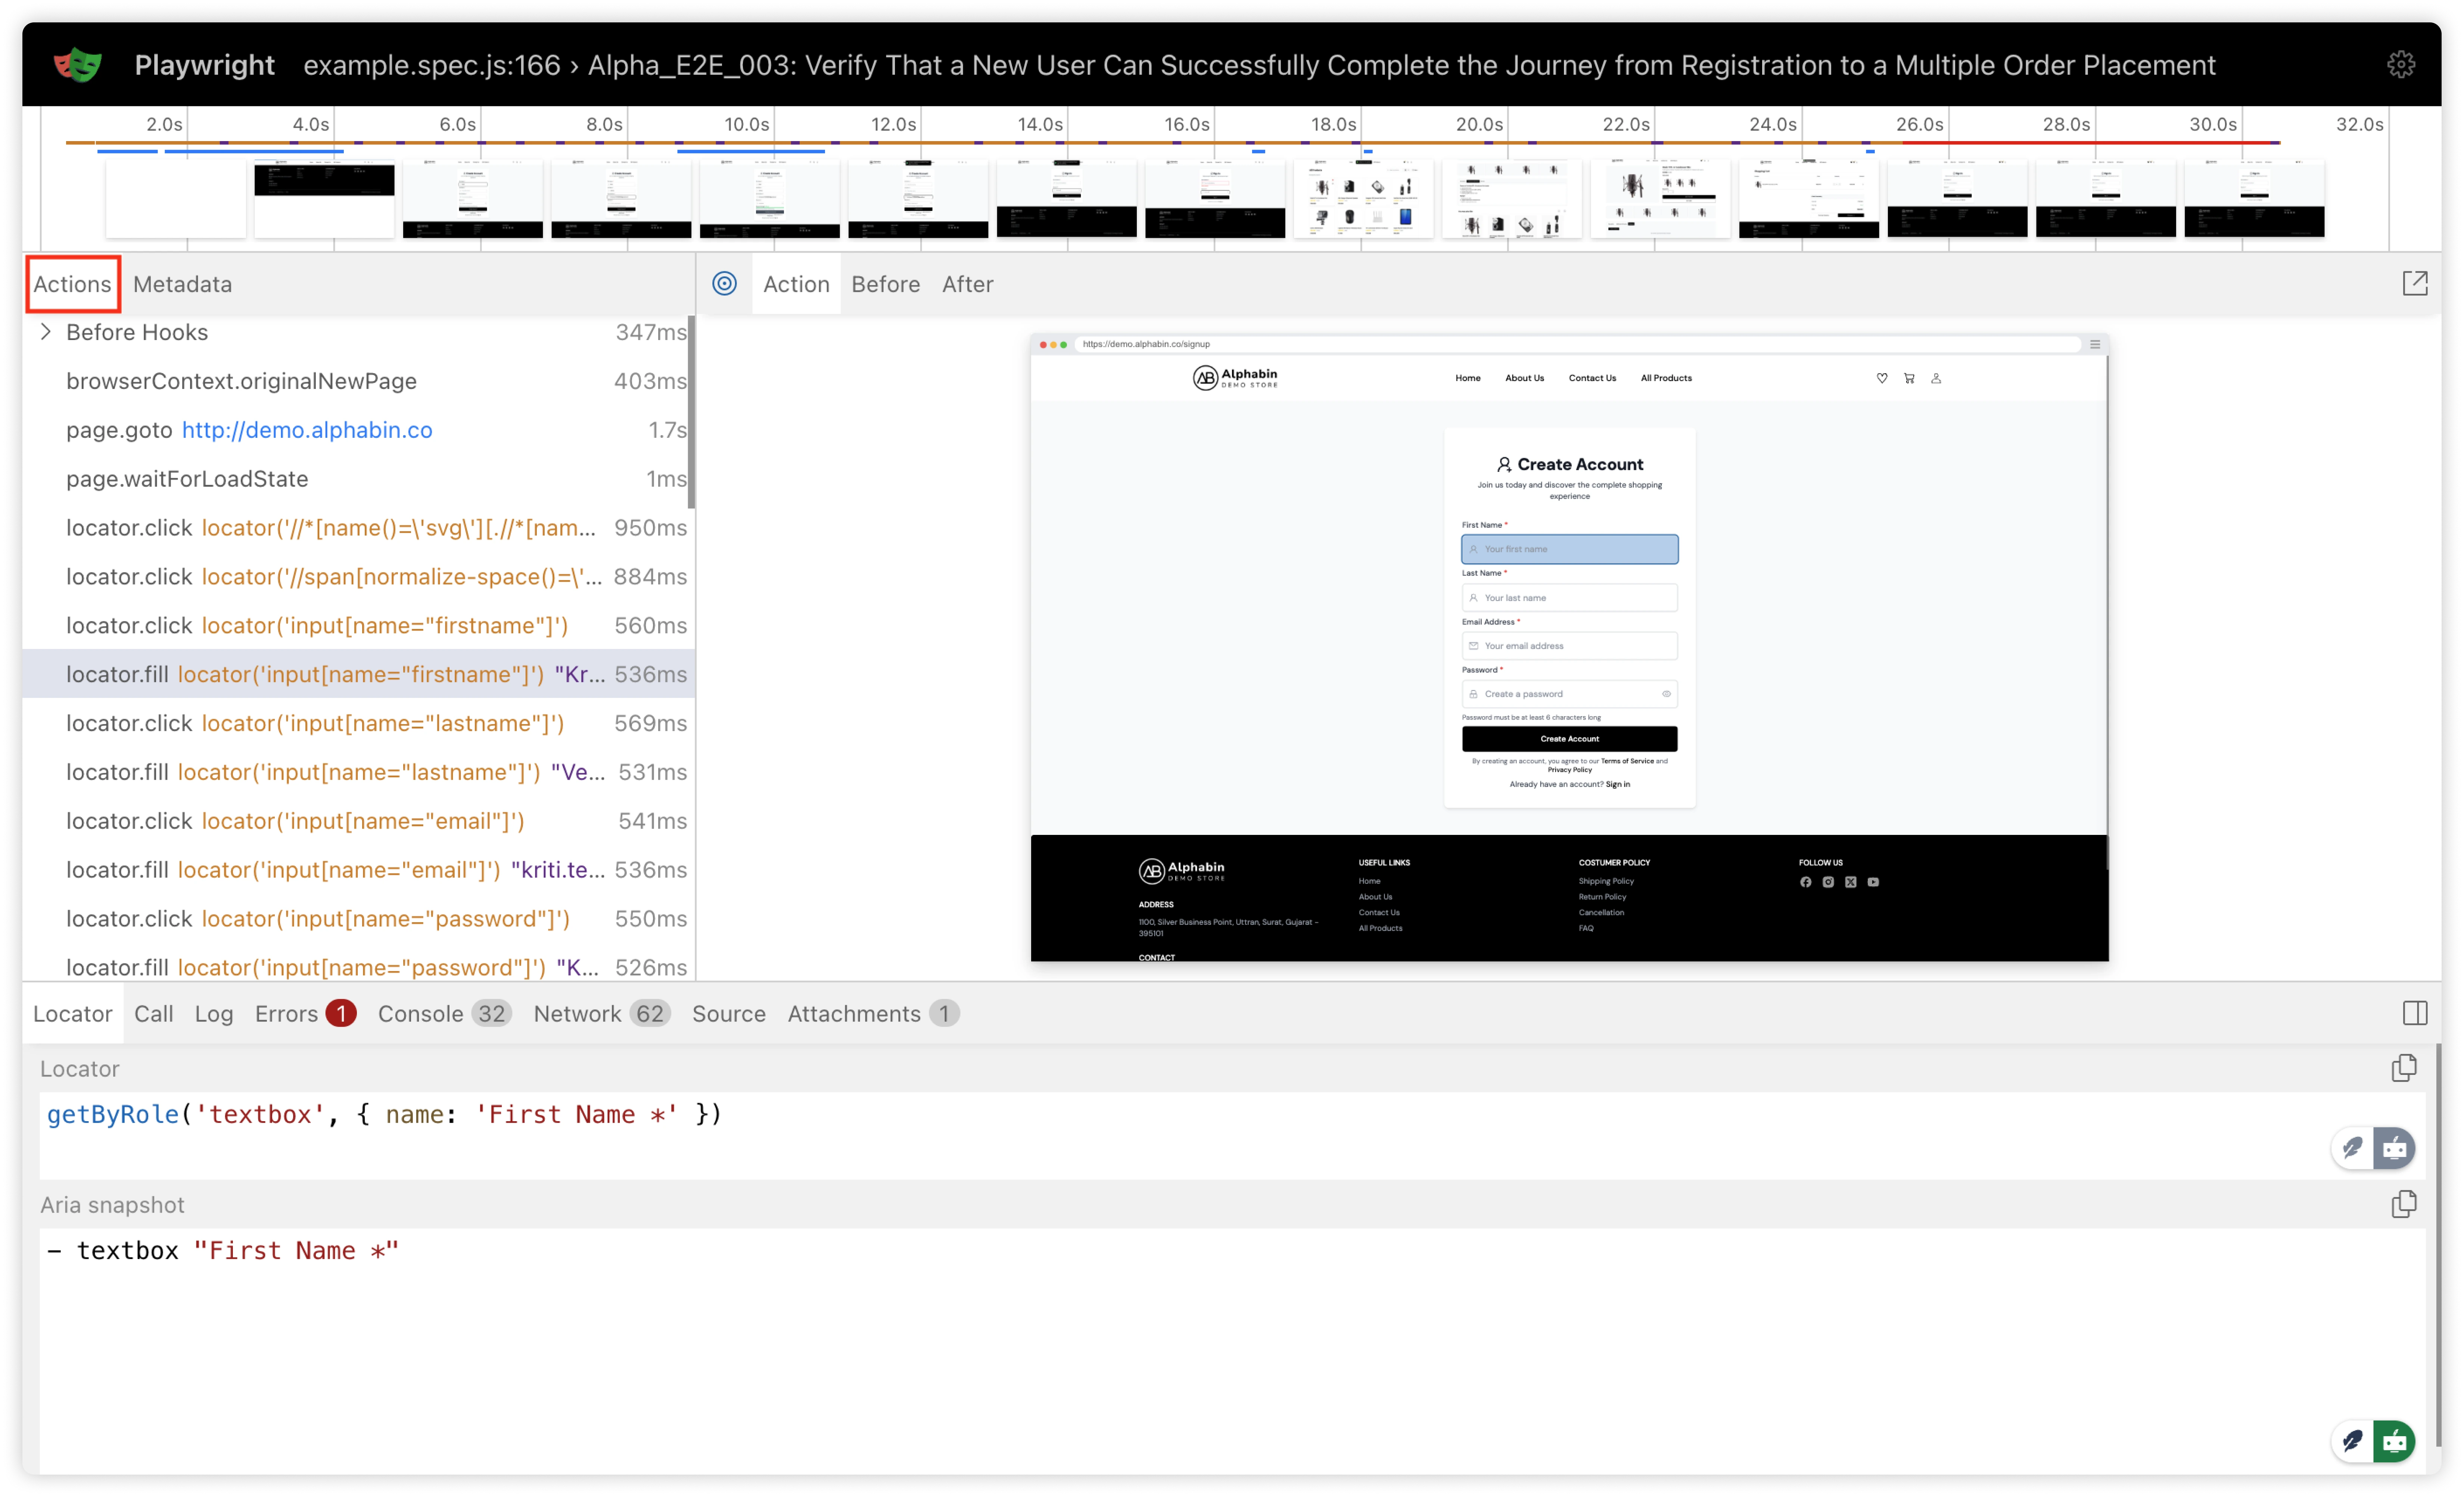Select browserContext.originalNewPage action

tap(358, 381)
